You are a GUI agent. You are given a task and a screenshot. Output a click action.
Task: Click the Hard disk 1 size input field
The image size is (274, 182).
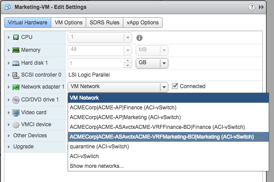[x=96, y=63]
